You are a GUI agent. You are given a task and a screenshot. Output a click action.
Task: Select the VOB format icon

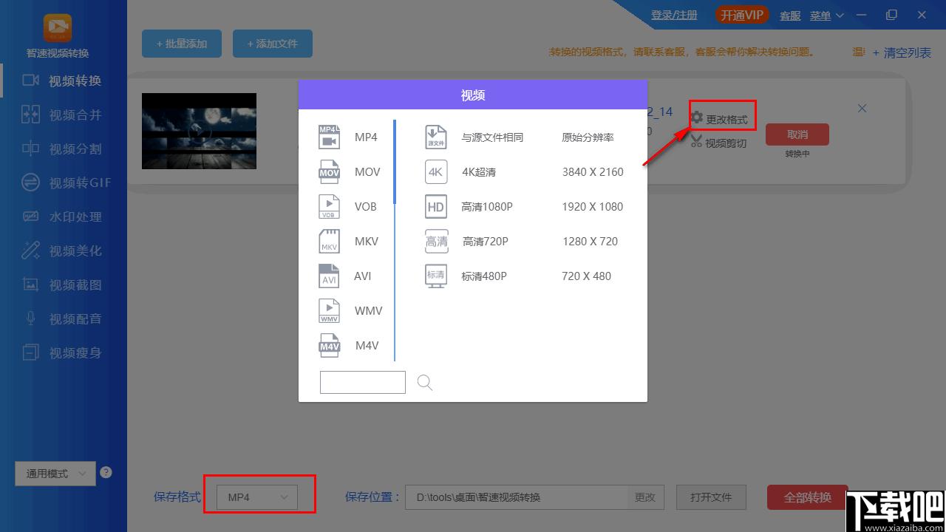pyautogui.click(x=329, y=207)
